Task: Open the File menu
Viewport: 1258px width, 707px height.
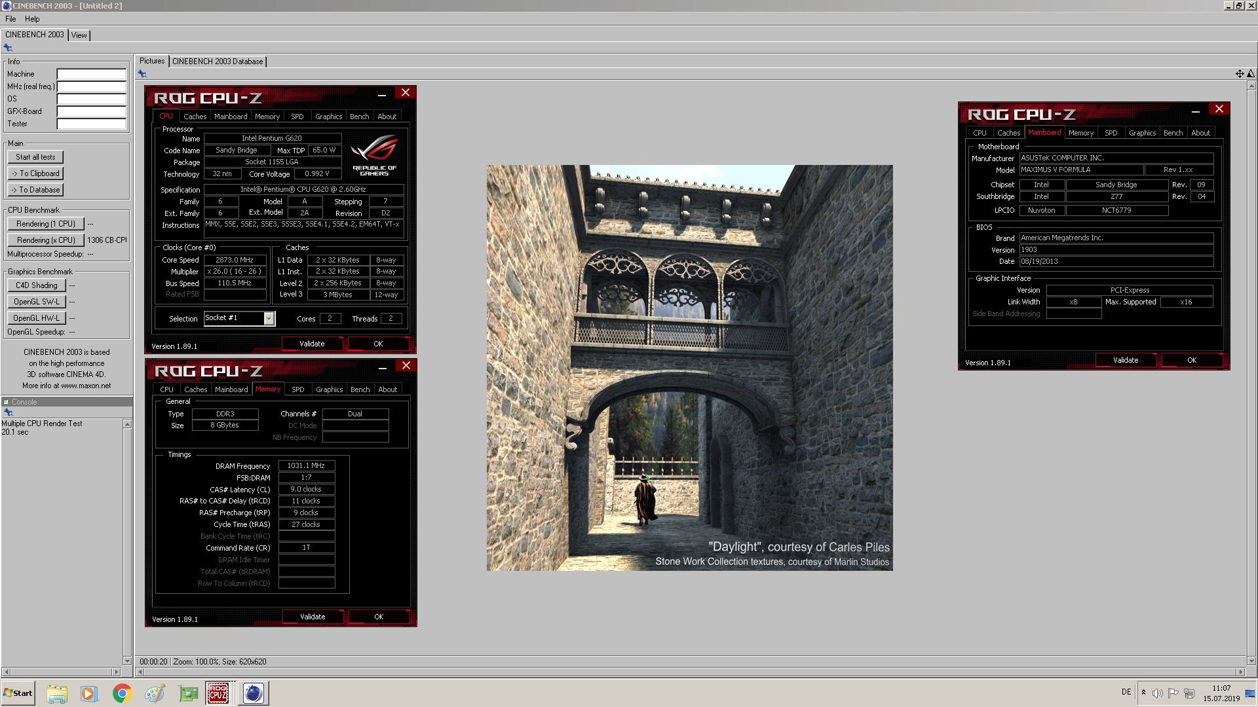Action: tap(10, 19)
